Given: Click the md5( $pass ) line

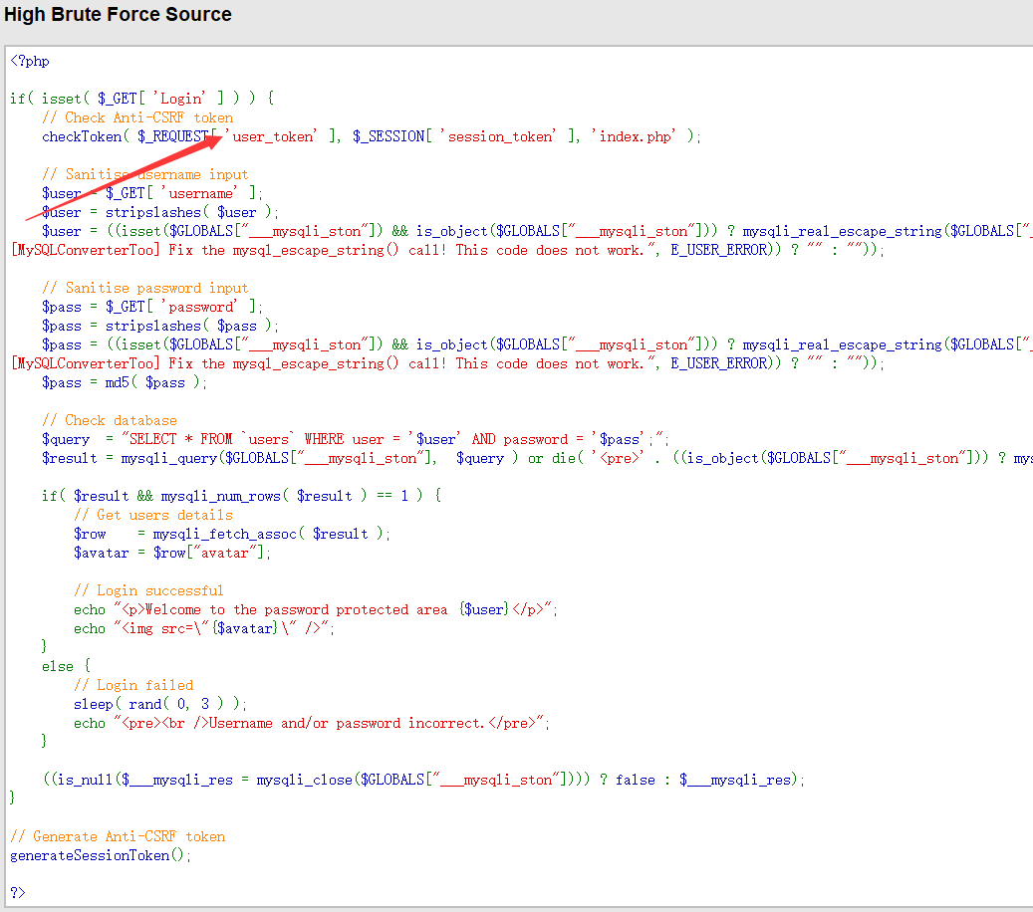Looking at the screenshot, I should click(125, 382).
